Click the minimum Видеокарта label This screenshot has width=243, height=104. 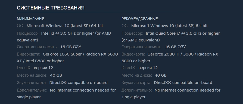pos(29,54)
